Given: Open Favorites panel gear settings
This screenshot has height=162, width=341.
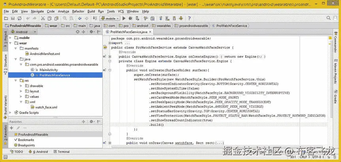Looking at the screenshot, I should click(92, 122).
